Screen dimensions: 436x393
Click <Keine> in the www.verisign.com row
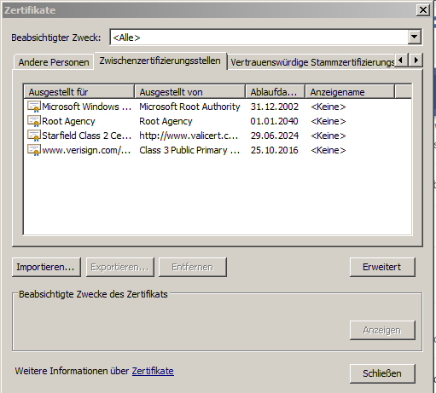(x=328, y=150)
